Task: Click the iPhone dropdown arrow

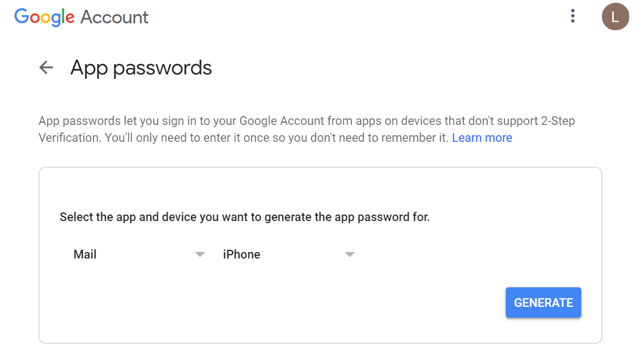Action: (349, 254)
